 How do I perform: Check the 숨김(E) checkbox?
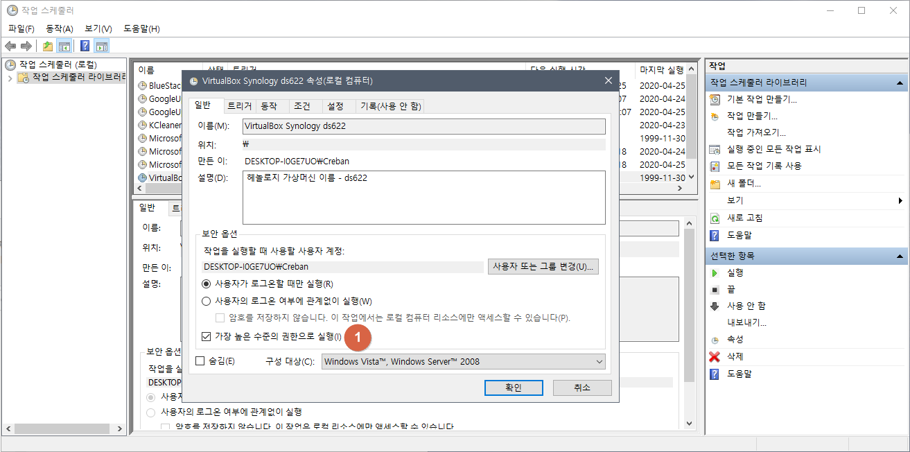[x=200, y=361]
